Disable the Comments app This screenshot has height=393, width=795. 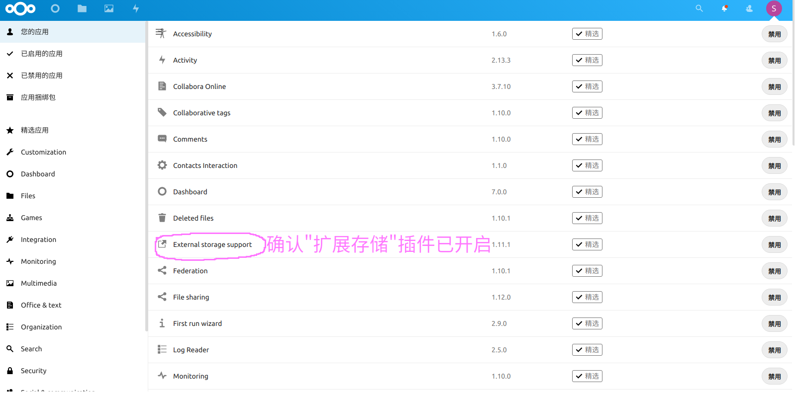[774, 140]
